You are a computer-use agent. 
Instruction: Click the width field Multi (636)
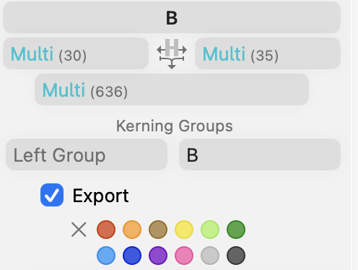coord(172,90)
